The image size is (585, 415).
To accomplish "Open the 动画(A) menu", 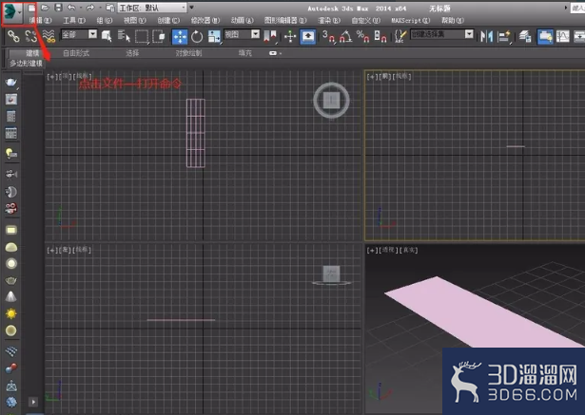I will coord(243,21).
